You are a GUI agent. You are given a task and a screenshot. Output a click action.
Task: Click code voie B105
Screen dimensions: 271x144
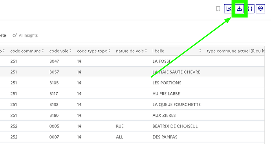54,83
